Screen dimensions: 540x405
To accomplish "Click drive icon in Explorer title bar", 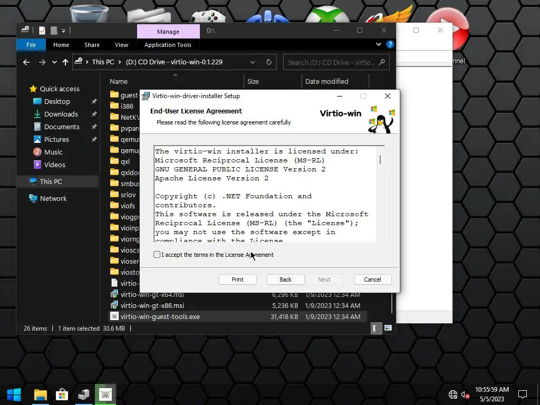I will pos(25,30).
